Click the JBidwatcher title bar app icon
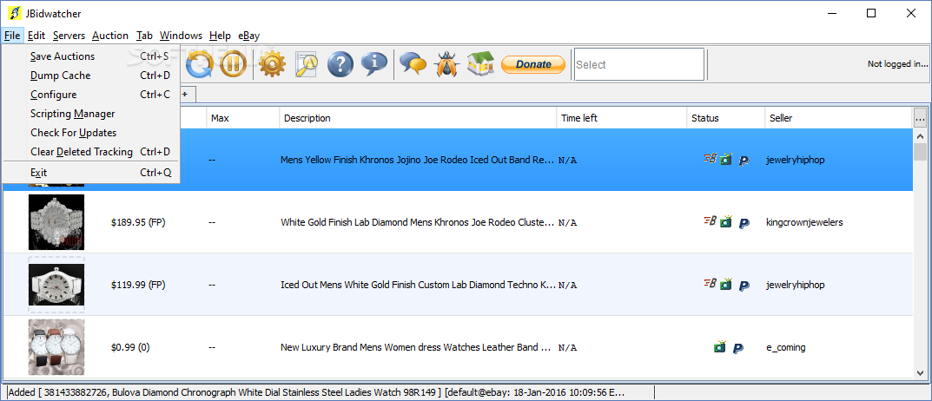Screen dimensions: 932x401 (x=13, y=14)
